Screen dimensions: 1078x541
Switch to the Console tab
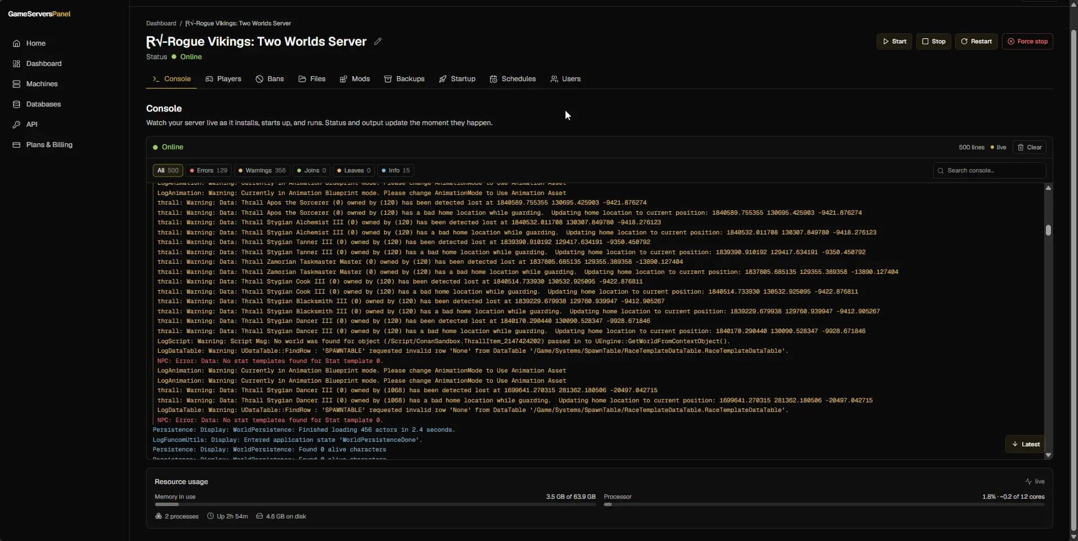[x=171, y=79]
